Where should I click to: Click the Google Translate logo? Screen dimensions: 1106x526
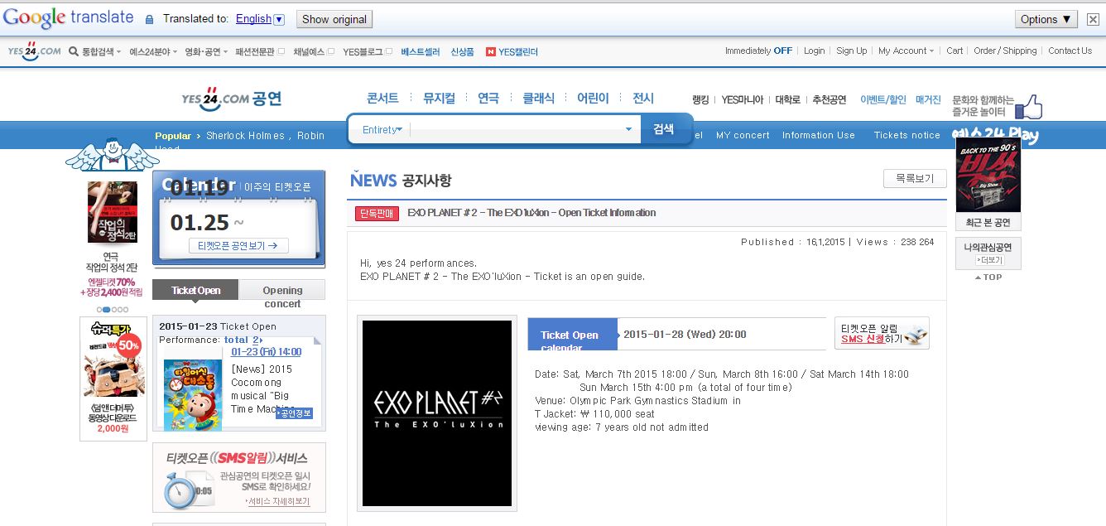[68, 18]
